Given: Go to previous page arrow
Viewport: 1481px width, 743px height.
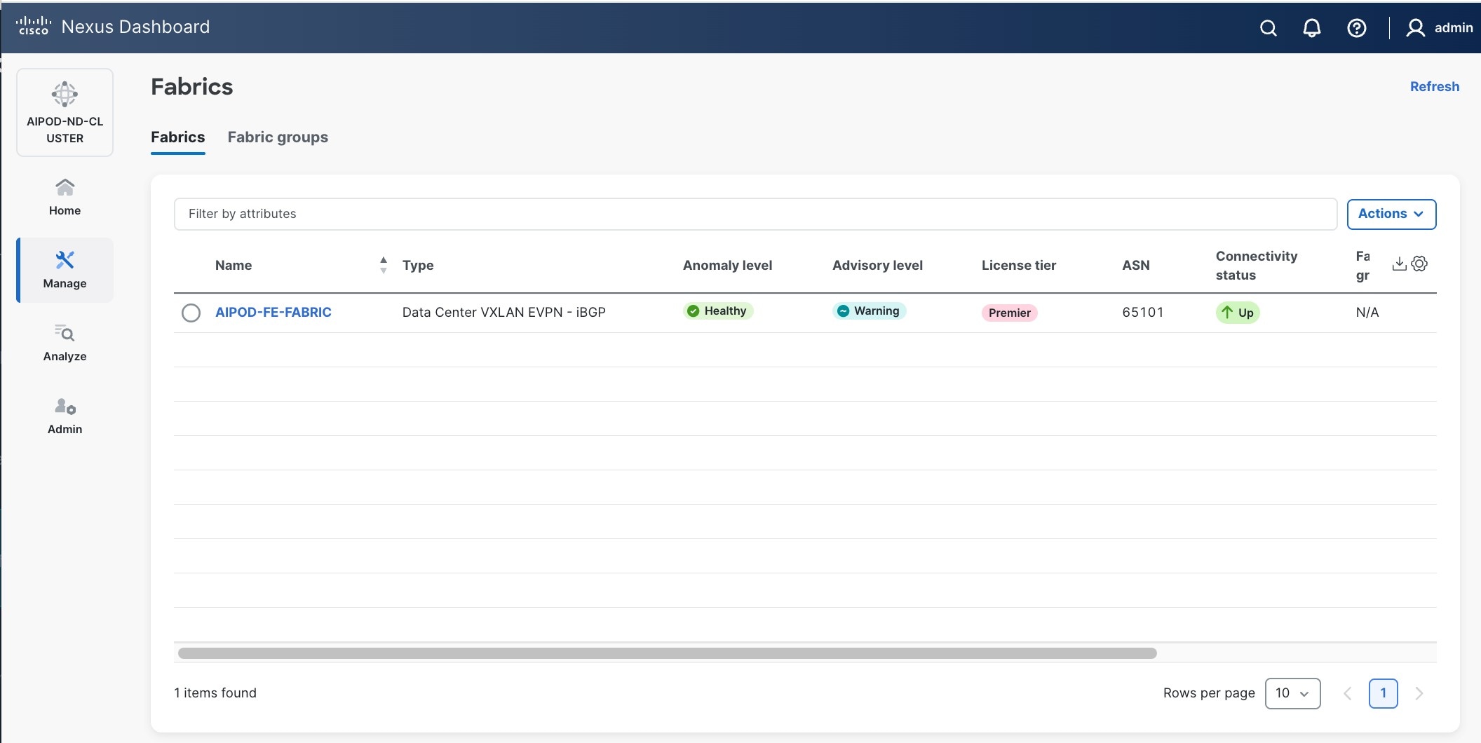Looking at the screenshot, I should tap(1347, 693).
